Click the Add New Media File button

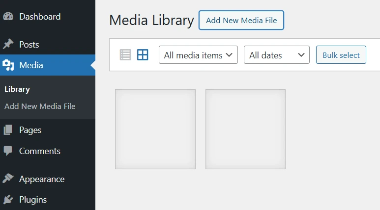click(x=241, y=20)
